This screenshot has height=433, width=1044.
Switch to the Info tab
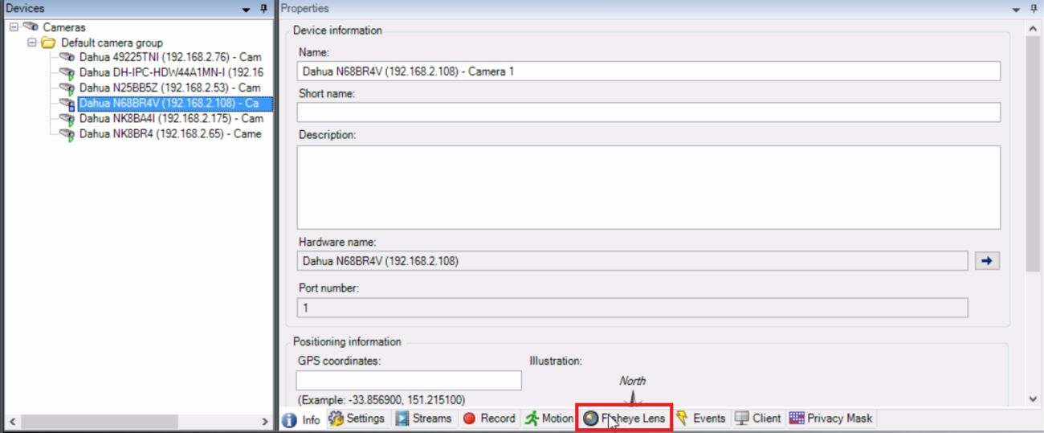tap(301, 419)
